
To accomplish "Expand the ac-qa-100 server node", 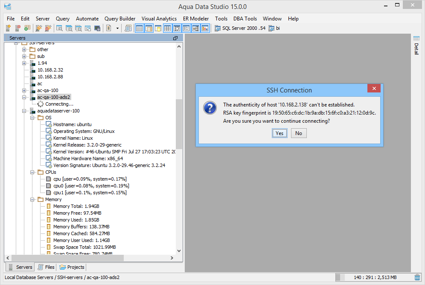I will point(24,90).
